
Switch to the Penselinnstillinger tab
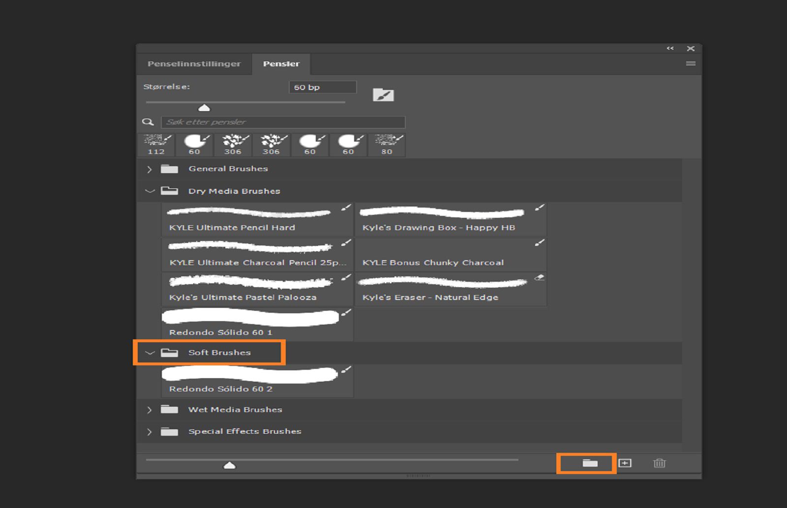(x=194, y=64)
